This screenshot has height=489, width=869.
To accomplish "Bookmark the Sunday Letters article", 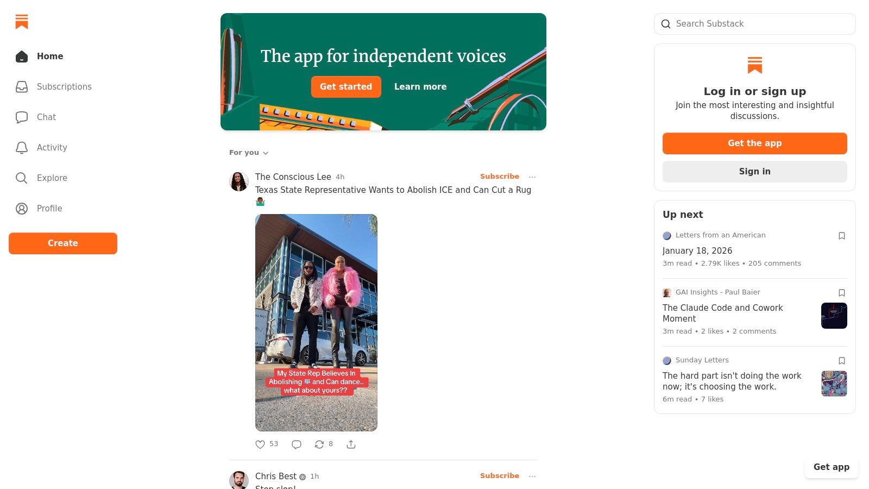I will click(x=842, y=361).
